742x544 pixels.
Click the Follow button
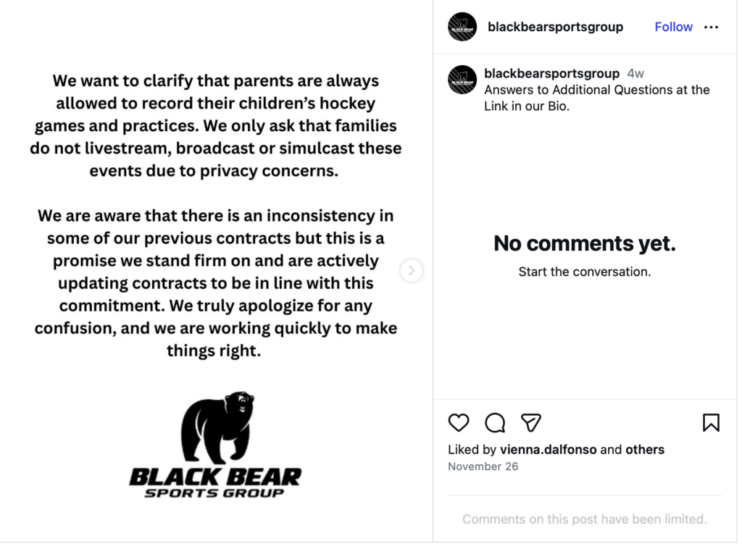[x=673, y=27]
